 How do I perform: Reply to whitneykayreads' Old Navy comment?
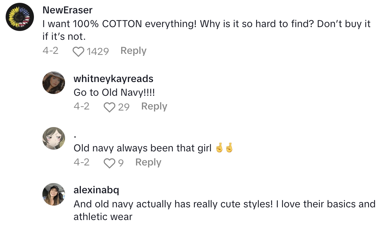tap(154, 107)
